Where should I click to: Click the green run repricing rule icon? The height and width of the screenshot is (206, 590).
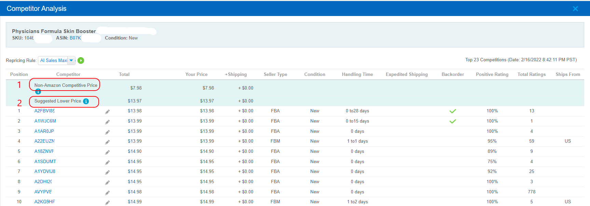(x=81, y=61)
